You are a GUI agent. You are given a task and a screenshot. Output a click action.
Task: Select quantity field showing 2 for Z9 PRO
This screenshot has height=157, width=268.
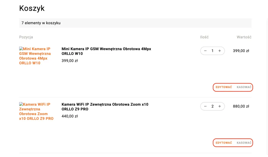pyautogui.click(x=213, y=106)
